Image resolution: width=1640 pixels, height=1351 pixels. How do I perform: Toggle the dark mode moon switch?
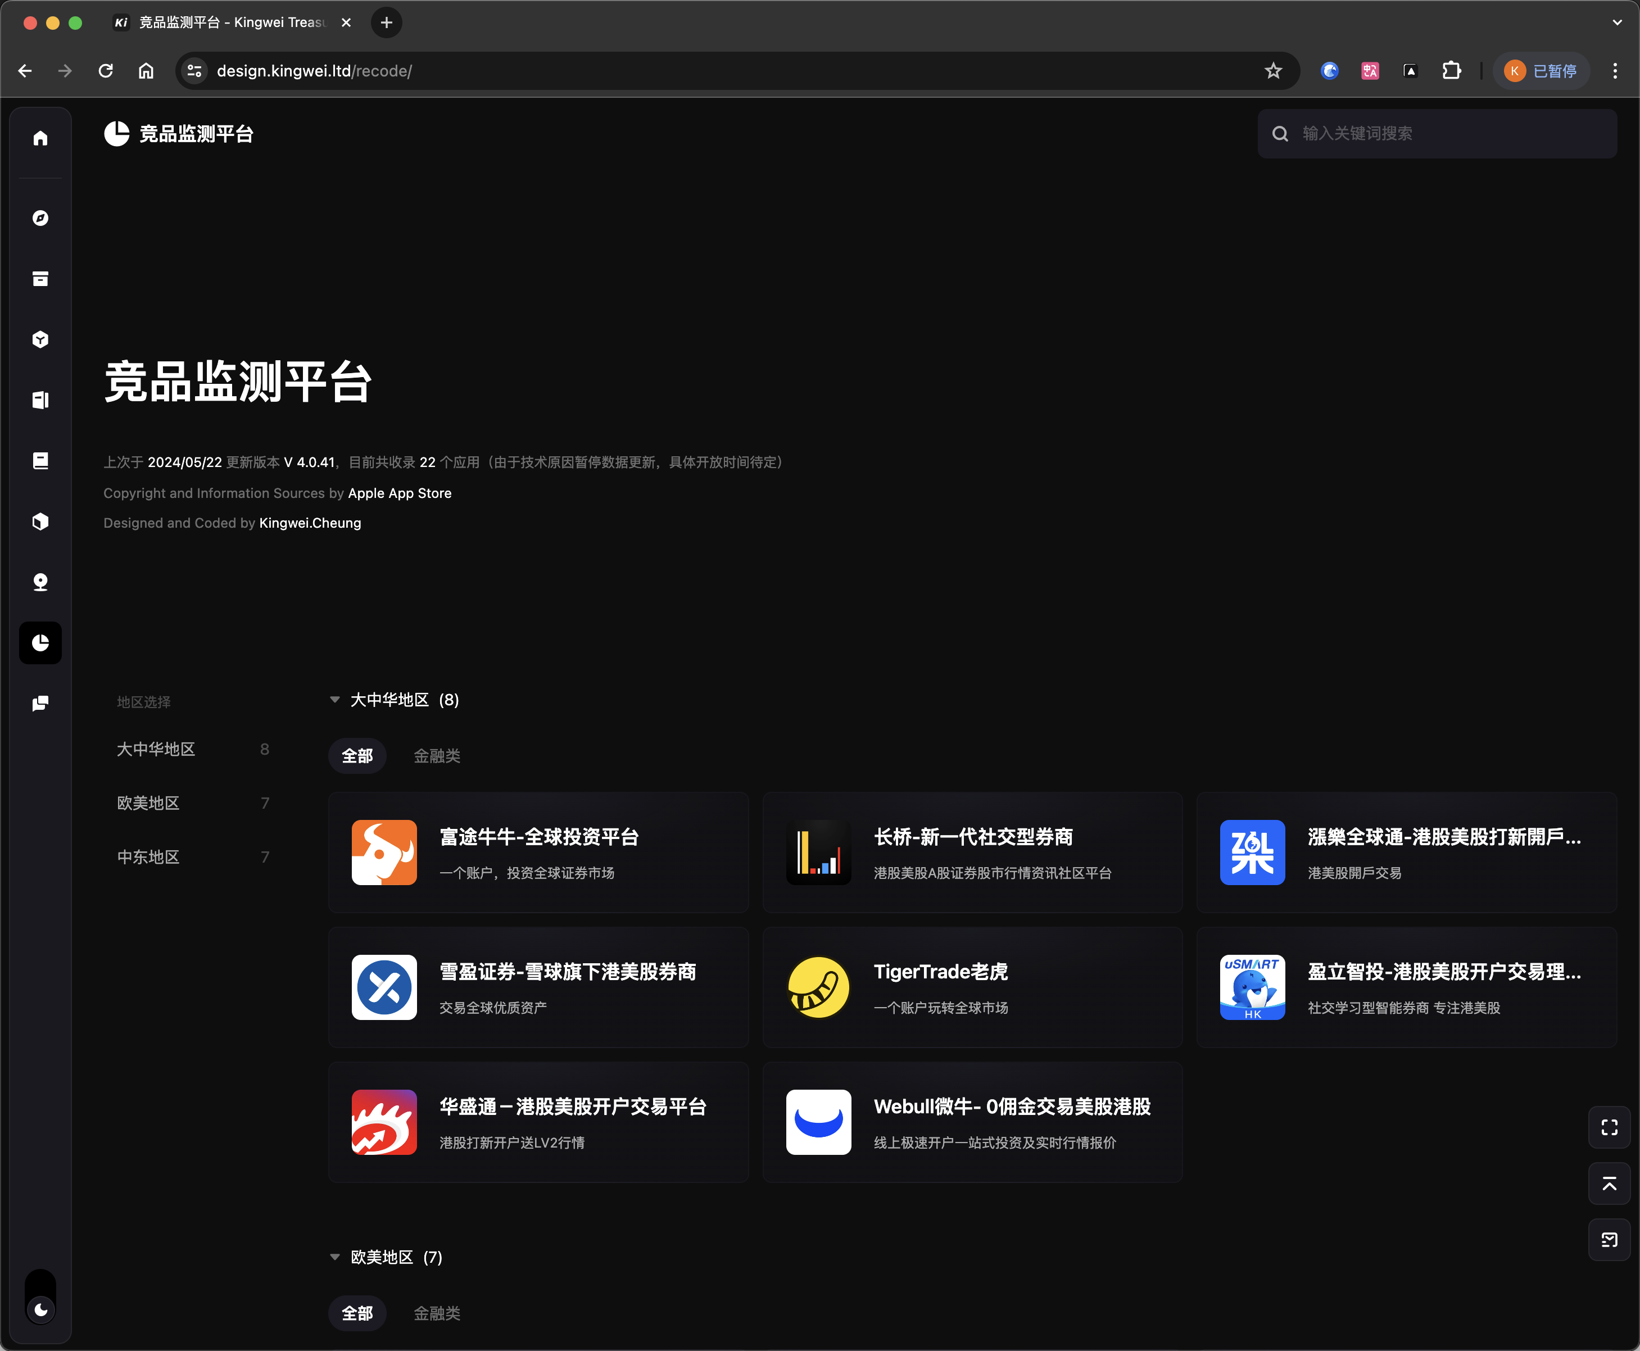[x=40, y=1309]
